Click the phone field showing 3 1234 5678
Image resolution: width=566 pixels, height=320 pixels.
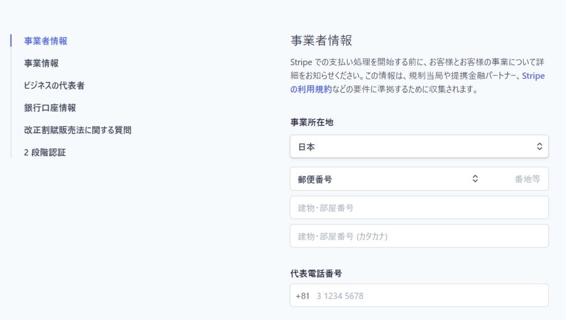click(x=429, y=296)
